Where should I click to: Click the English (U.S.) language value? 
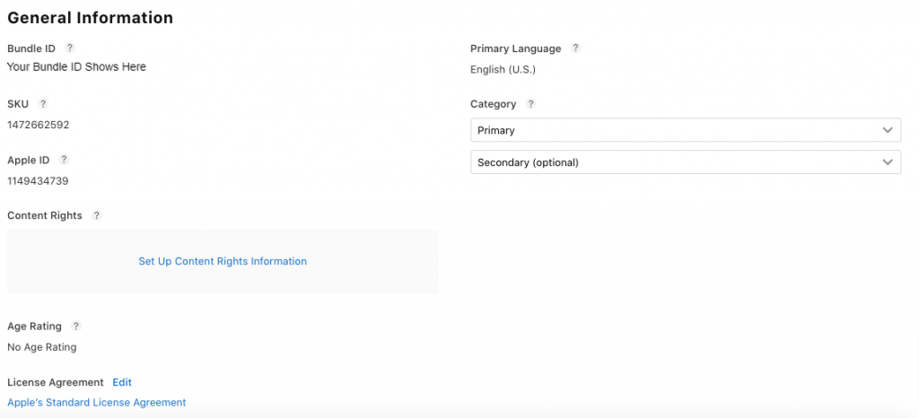pyautogui.click(x=503, y=70)
